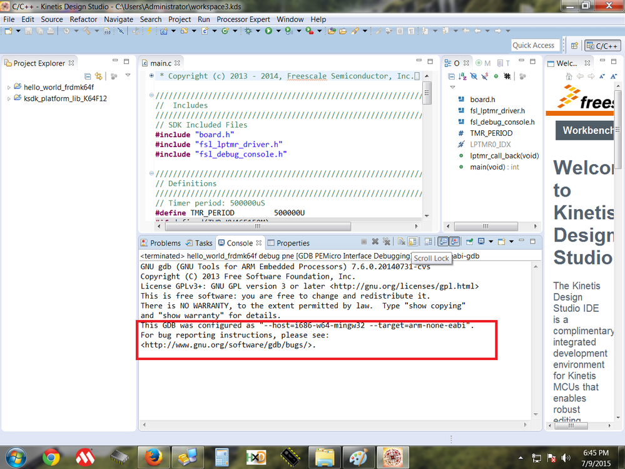Switch to the Problems tab
The height and width of the screenshot is (469, 625).
[161, 243]
